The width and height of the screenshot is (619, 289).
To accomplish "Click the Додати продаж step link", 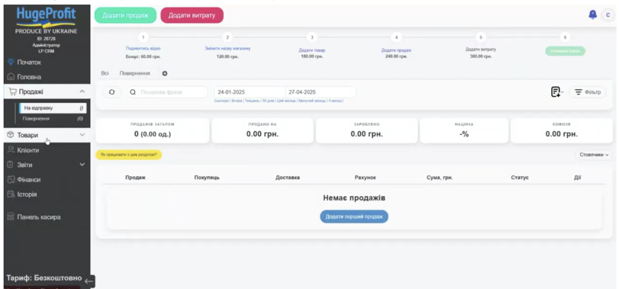I will click(397, 50).
